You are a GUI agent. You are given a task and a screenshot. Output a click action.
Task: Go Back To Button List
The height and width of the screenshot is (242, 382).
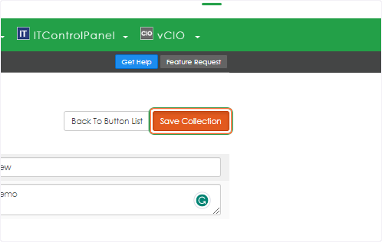click(107, 121)
